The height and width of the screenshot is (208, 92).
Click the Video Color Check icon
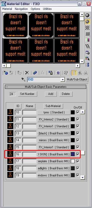pos(87,40)
